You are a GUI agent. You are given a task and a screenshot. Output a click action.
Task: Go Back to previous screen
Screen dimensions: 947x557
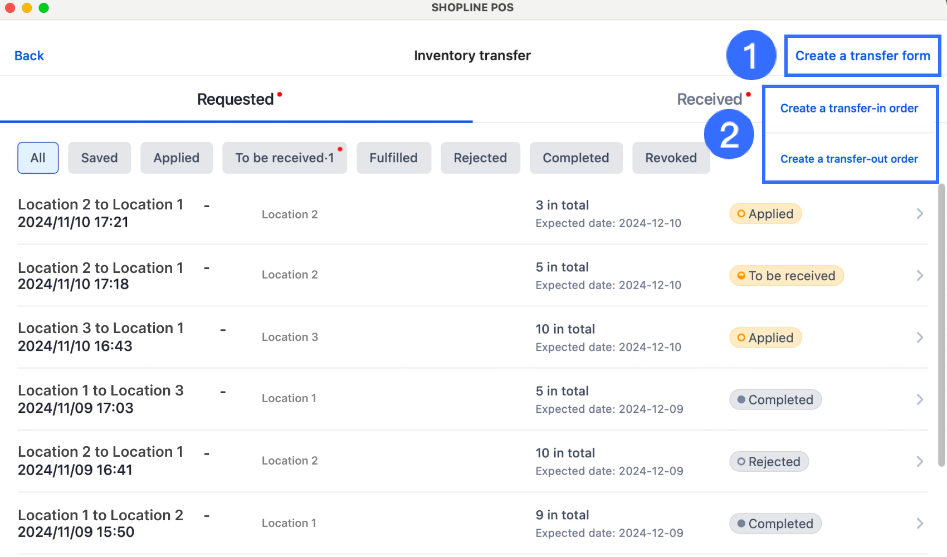[x=29, y=56]
